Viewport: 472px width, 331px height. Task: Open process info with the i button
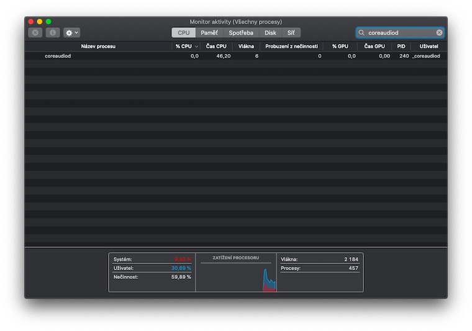pyautogui.click(x=53, y=32)
